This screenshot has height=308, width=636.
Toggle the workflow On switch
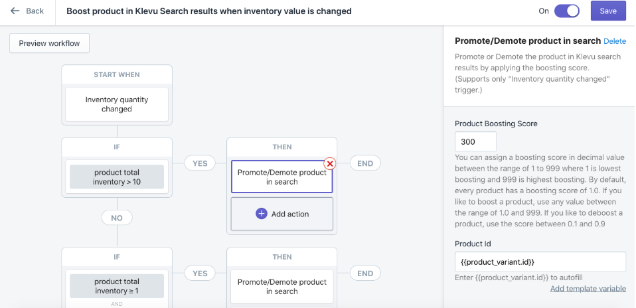567,11
